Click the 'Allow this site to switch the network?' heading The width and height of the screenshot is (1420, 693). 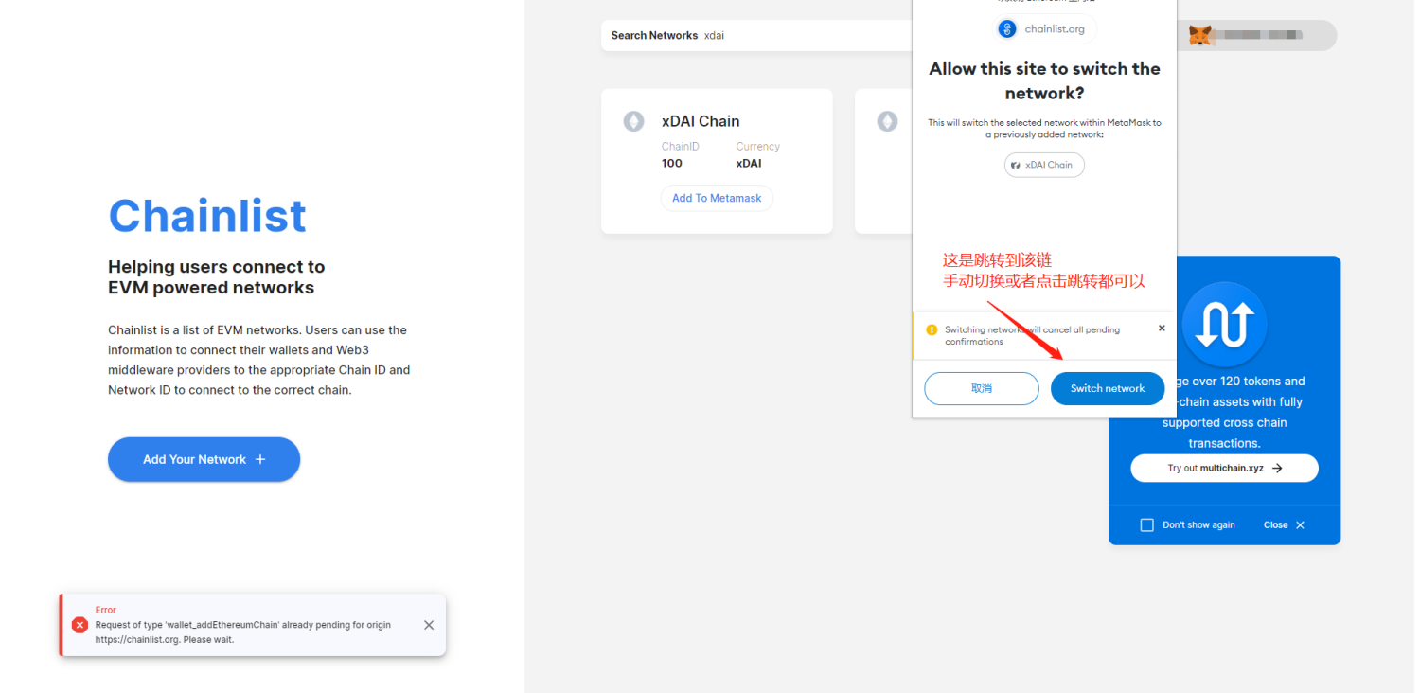pyautogui.click(x=1044, y=80)
